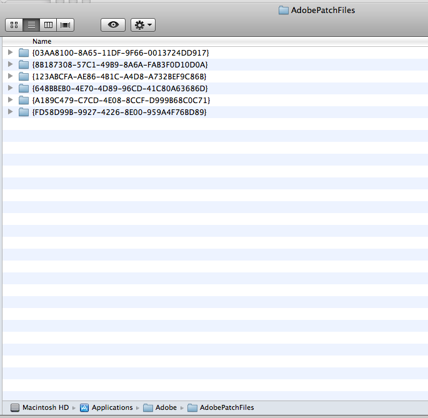This screenshot has width=428, height=418.
Task: Expand folder {123ABCFA-AE86-4B1C-A4D8-A732BEF9C86B}
Action: 11,76
